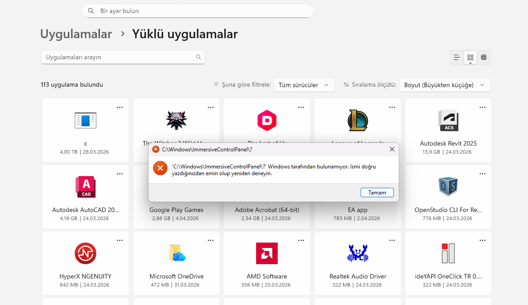Click the Uygulamaları arayın search field
The width and height of the screenshot is (528, 305).
tap(123, 57)
